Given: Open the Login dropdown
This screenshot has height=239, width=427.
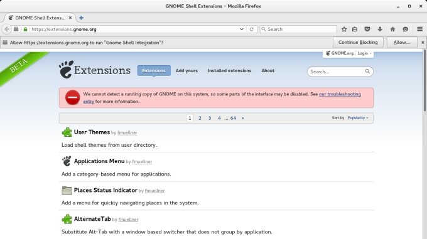Looking at the screenshot, I should [x=364, y=53].
